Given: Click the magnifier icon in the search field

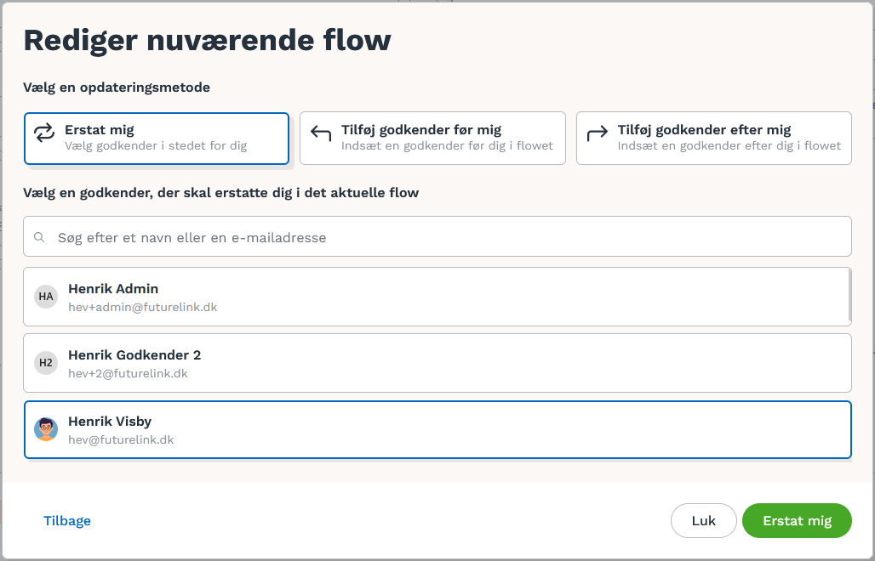Looking at the screenshot, I should (39, 237).
